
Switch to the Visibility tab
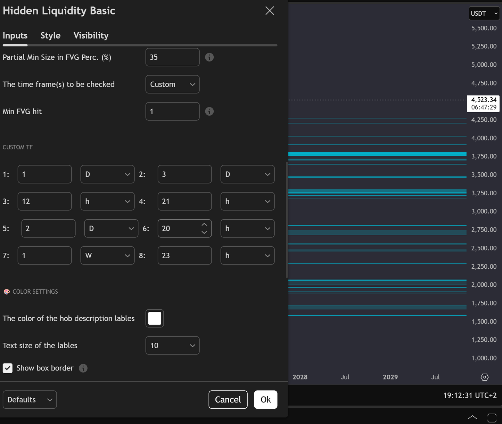pos(91,35)
